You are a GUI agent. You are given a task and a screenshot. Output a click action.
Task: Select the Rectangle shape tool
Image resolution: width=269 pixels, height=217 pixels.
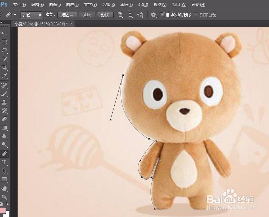click(4, 179)
